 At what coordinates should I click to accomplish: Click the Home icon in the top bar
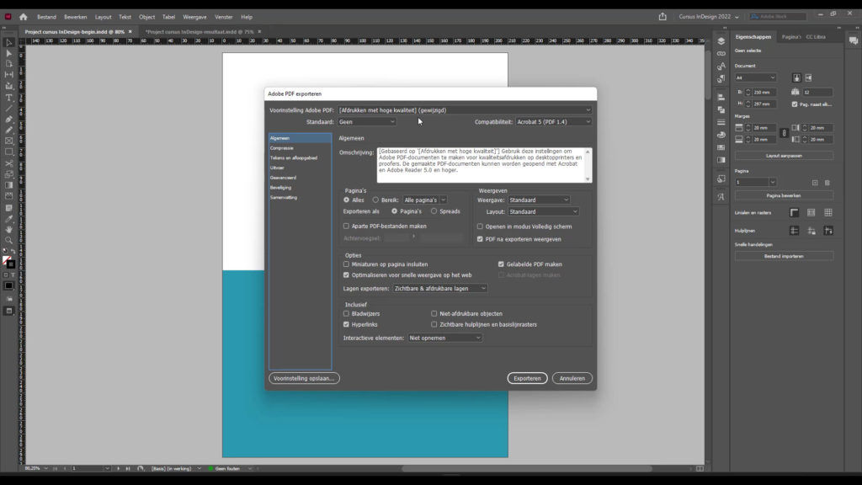[23, 17]
